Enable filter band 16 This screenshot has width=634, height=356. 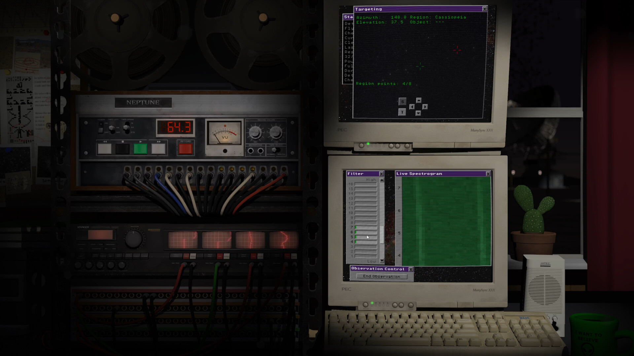tap(366, 184)
